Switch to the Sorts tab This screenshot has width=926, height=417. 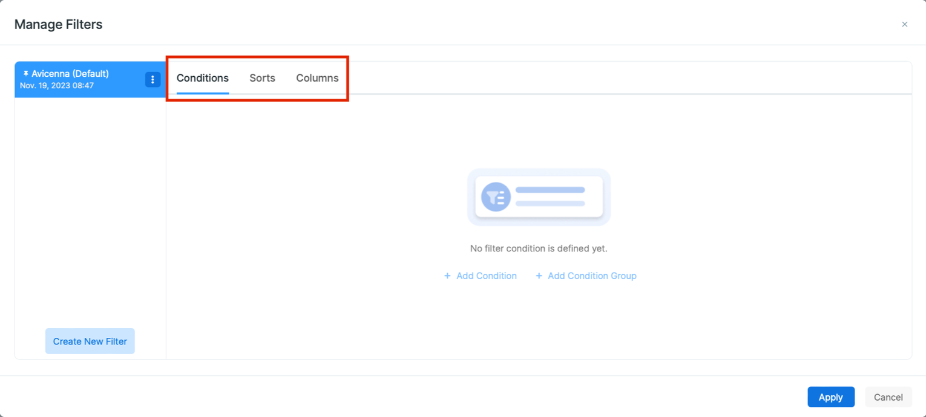(262, 78)
